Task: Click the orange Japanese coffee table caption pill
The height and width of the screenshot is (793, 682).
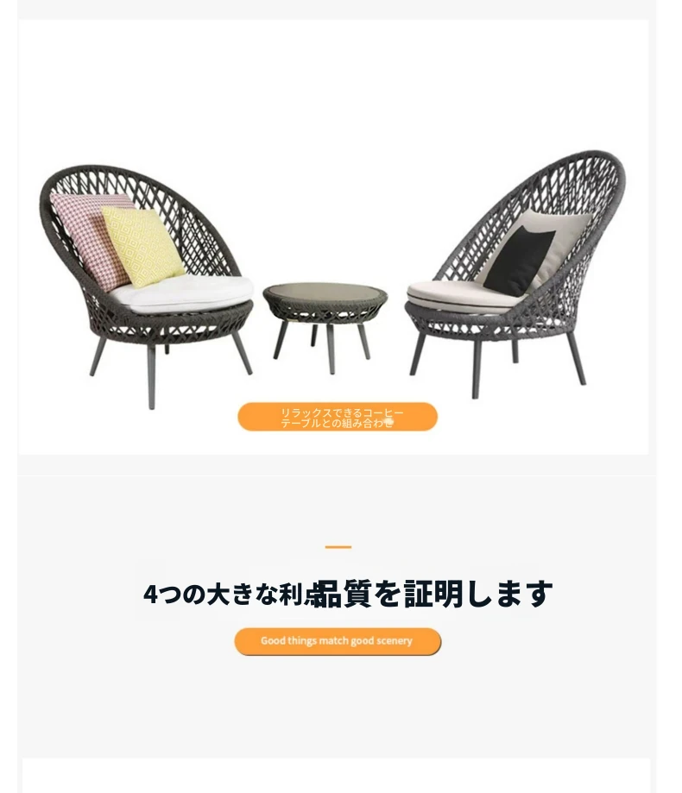Action: tap(338, 418)
